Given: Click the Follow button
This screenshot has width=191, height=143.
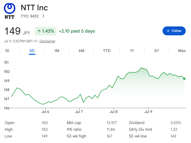Looking at the screenshot, I should tap(174, 31).
